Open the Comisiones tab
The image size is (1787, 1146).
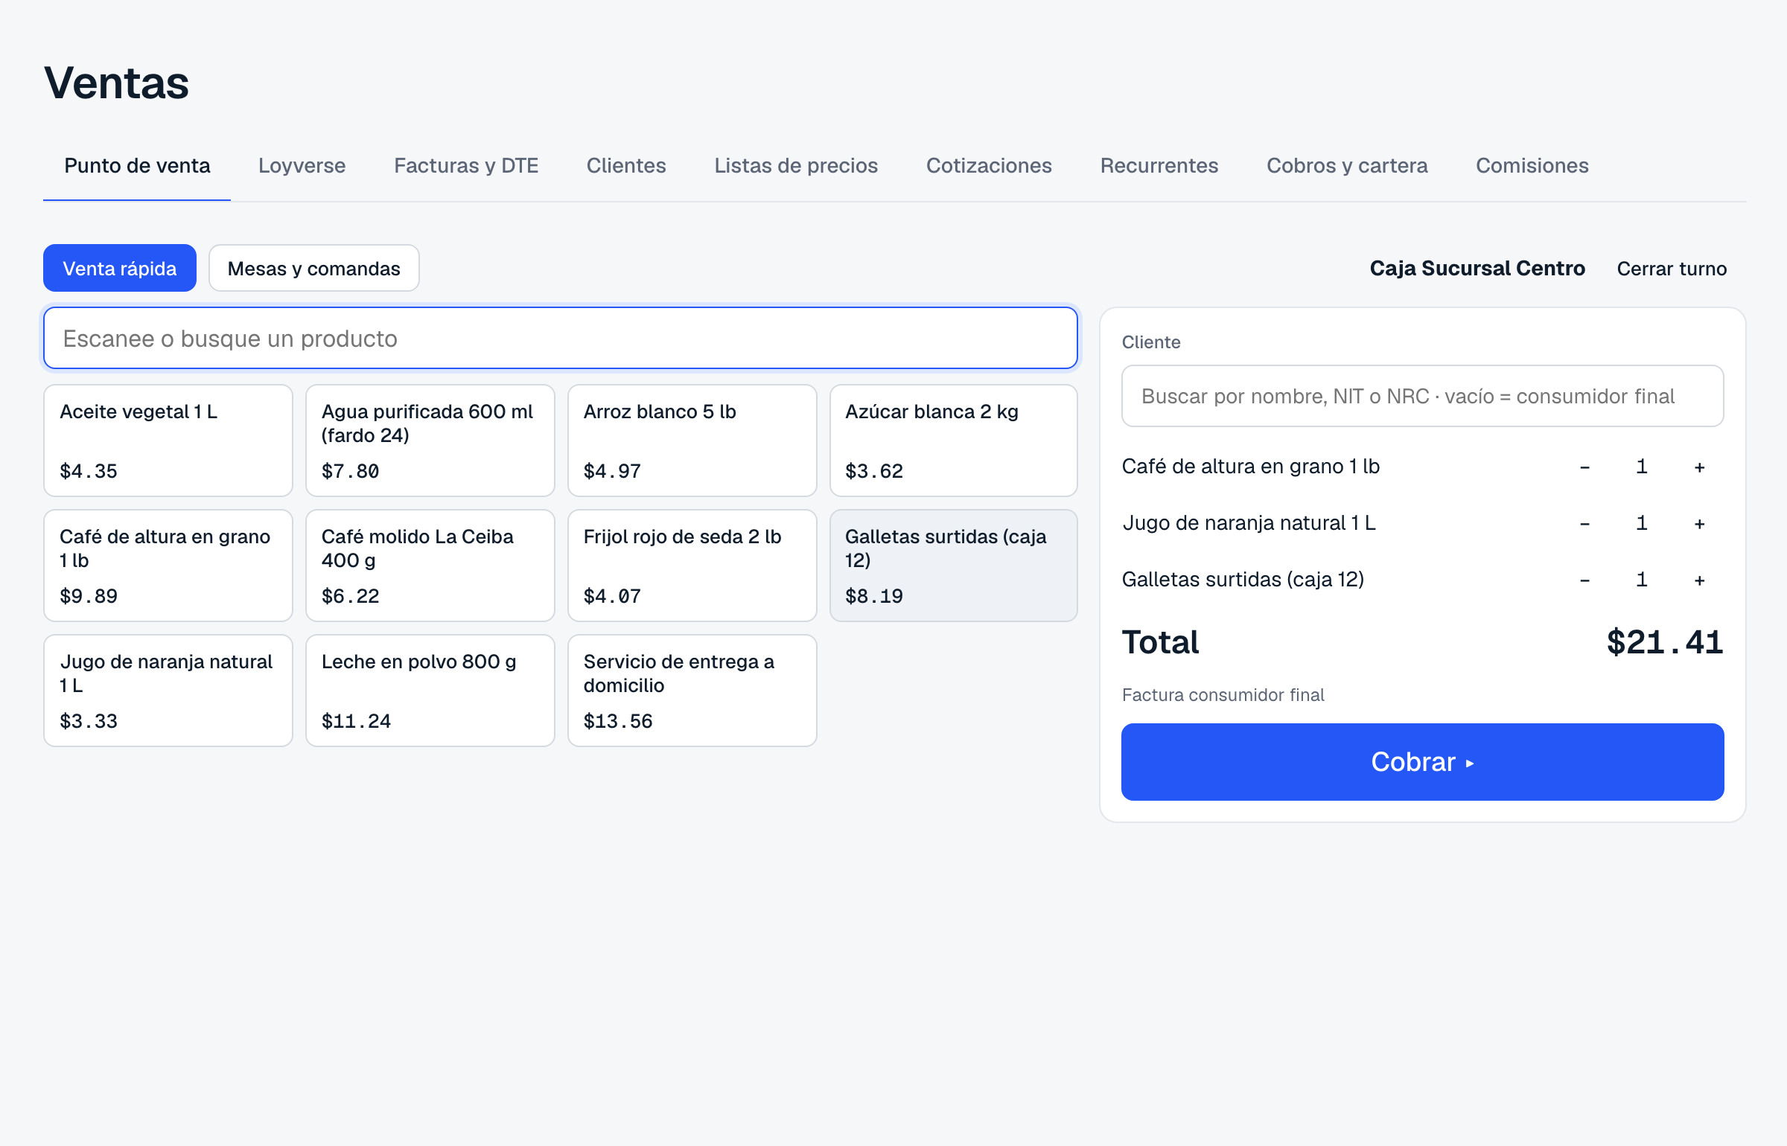coord(1532,165)
